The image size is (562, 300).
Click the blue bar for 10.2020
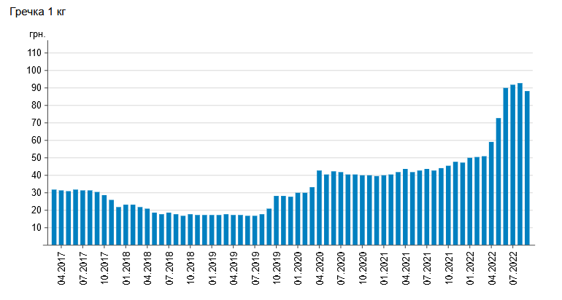[362, 210]
